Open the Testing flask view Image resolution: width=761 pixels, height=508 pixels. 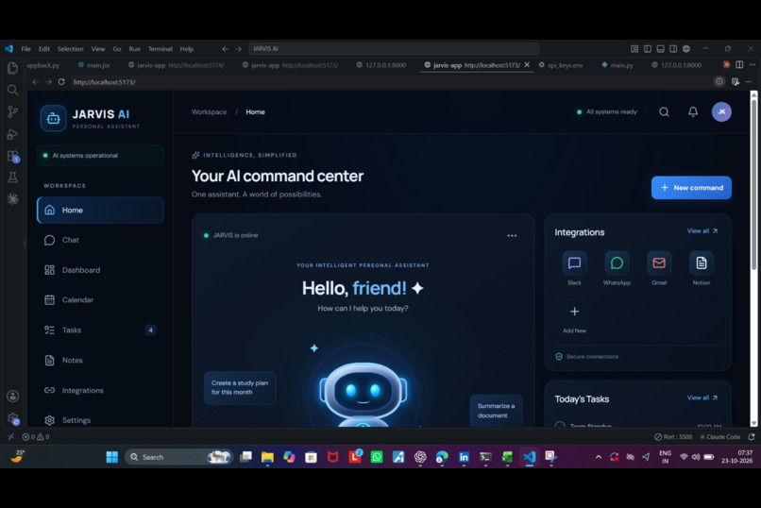pos(12,178)
